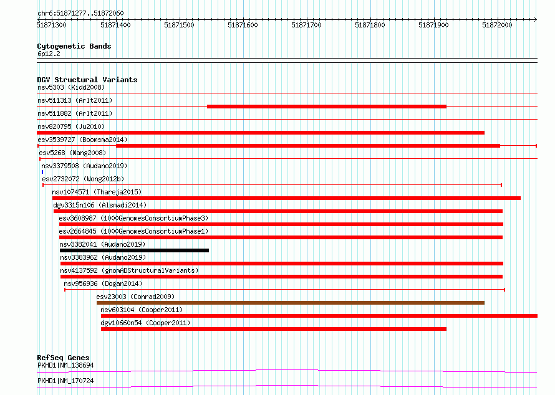Image resolution: width=555 pixels, height=395 pixels.
Task: Click the nsv3382041 (Audano2019) label
Action: pos(102,244)
